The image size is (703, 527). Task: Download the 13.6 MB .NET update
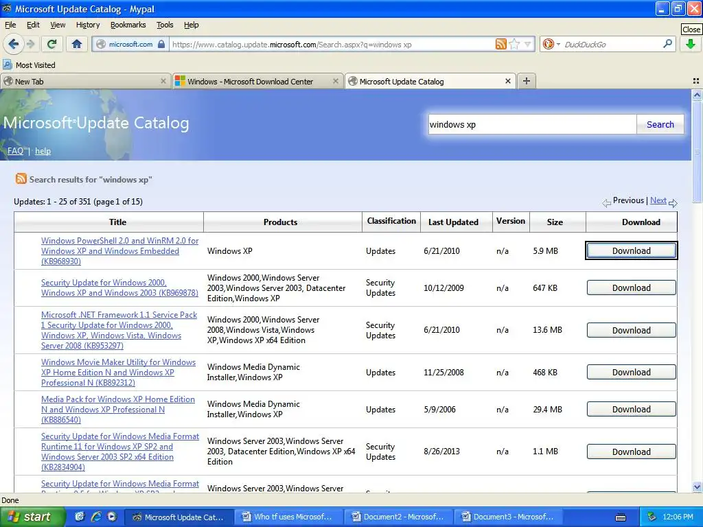632,330
